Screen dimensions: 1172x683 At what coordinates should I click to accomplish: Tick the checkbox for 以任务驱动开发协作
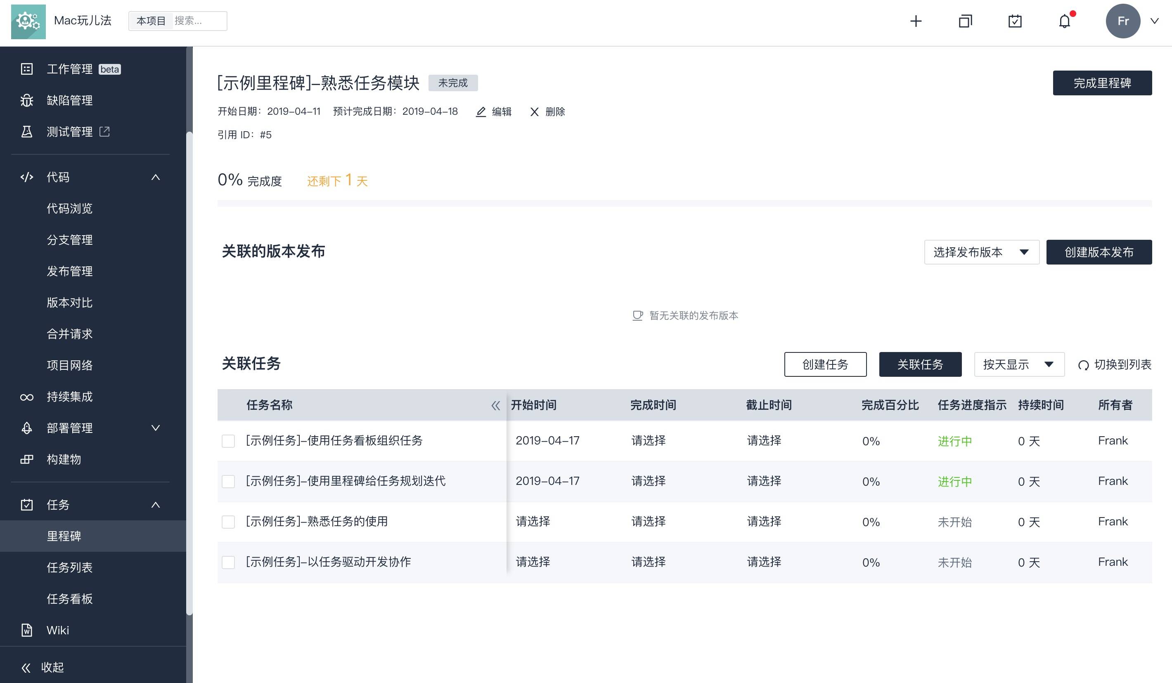pyautogui.click(x=228, y=562)
